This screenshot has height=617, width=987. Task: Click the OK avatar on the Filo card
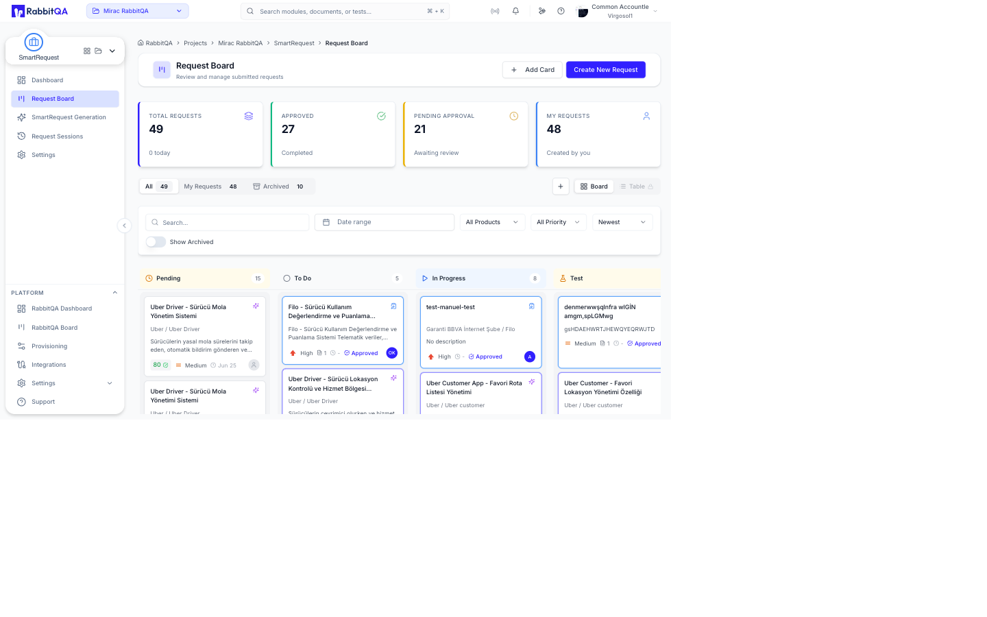tap(392, 353)
